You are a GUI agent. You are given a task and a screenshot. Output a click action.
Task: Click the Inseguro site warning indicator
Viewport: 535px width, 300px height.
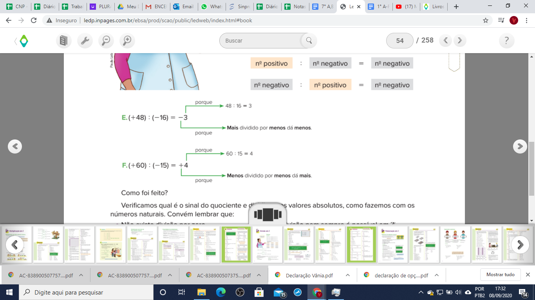coord(62,20)
